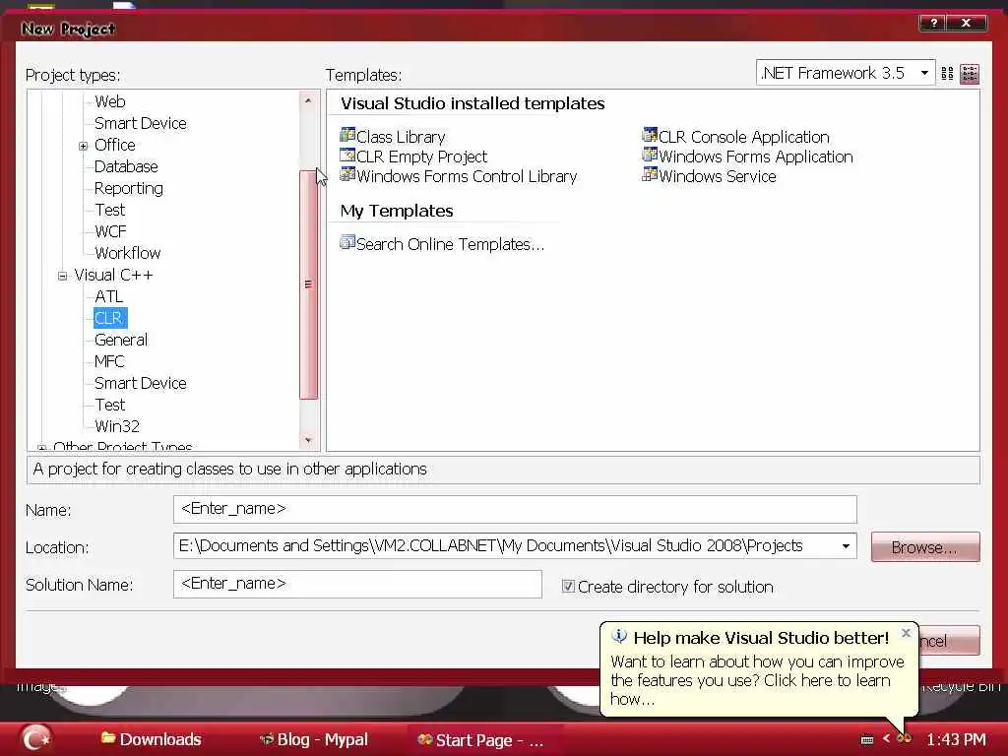Close the New Project dialog
This screenshot has width=1008, height=756.
966,24
